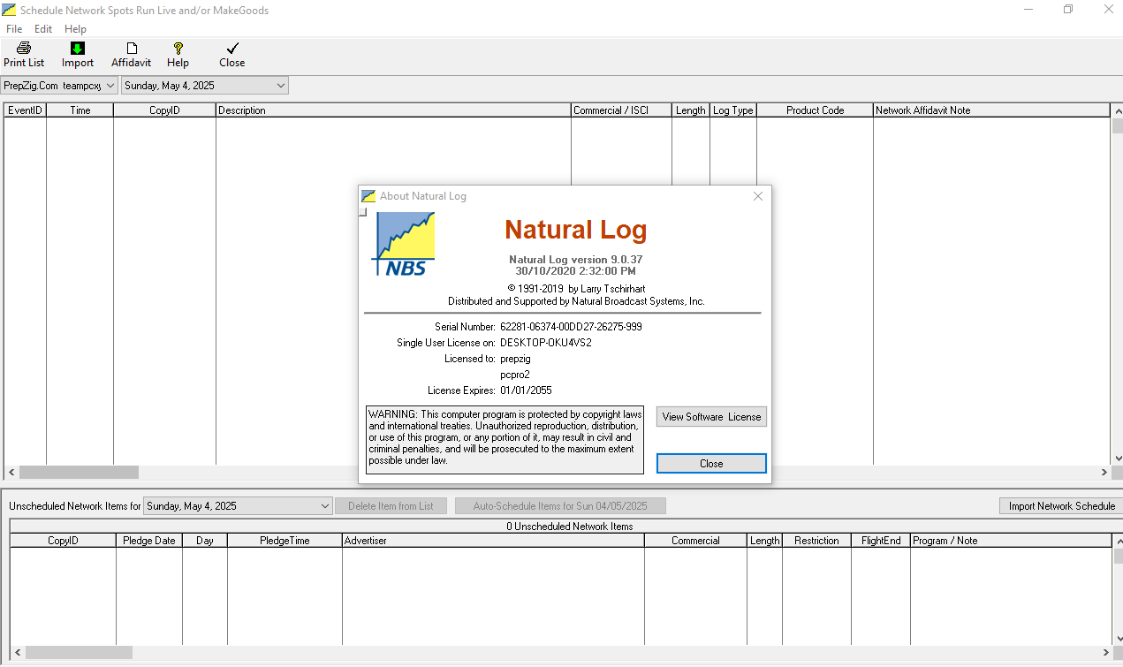Click the app icon in main title bar

pyautogui.click(x=9, y=11)
